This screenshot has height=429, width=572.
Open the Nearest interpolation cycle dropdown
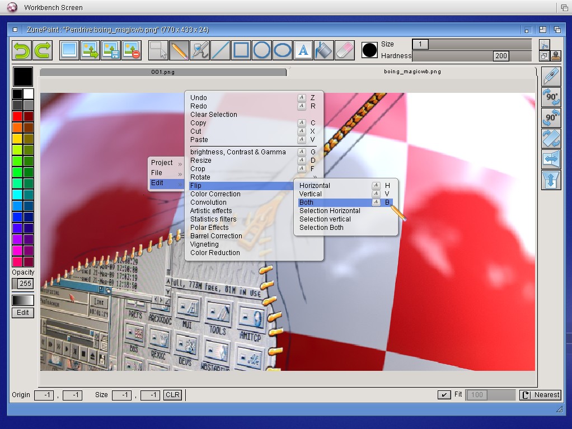(x=540, y=395)
